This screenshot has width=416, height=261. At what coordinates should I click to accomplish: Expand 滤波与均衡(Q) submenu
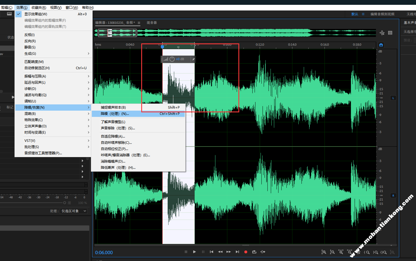[53, 95]
